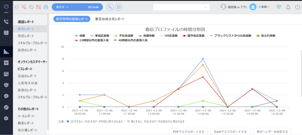Click the outbound call icon in sidebar
The image size is (302, 135).
[x=6, y=22]
